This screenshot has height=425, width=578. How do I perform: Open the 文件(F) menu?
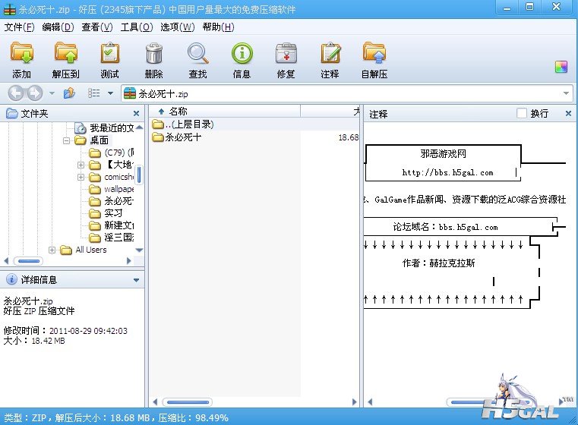pyautogui.click(x=19, y=27)
